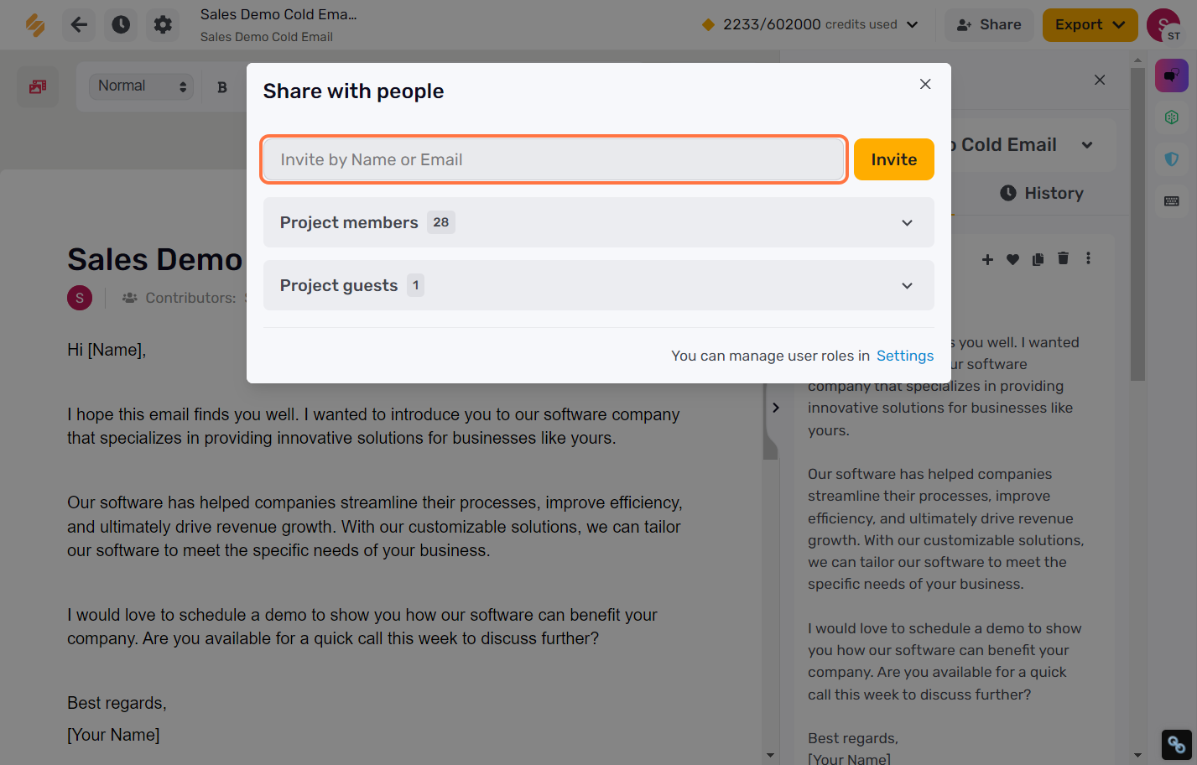Viewport: 1197px width, 765px height.
Task: Open Settings link to manage roles
Action: pyautogui.click(x=905, y=356)
